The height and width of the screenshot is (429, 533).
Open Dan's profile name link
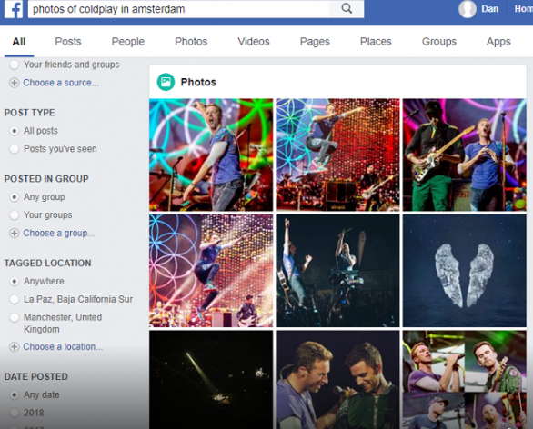[x=490, y=9]
